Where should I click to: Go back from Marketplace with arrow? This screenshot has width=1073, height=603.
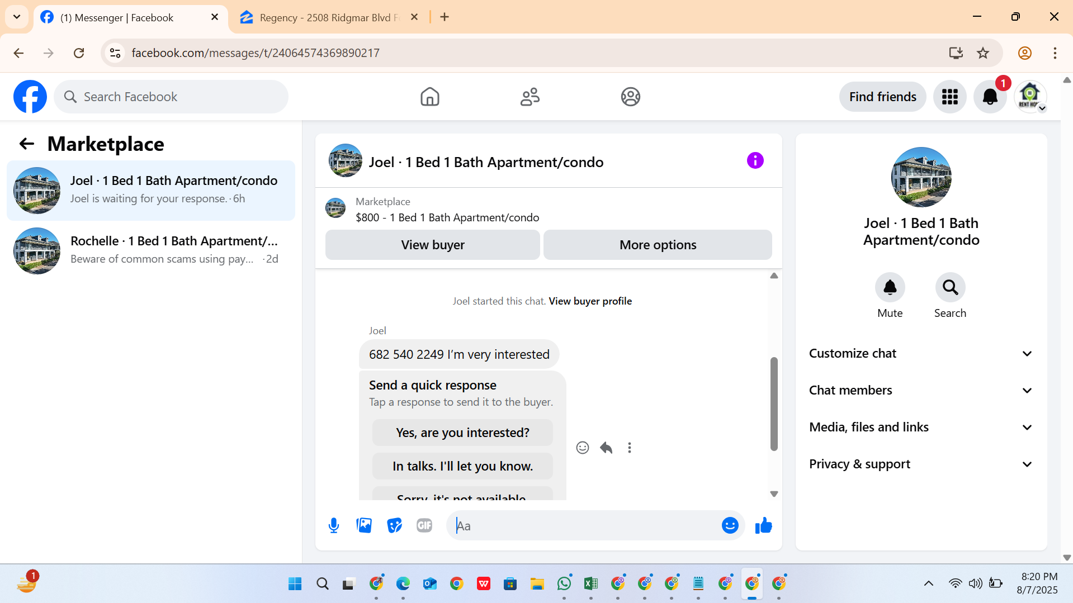[27, 144]
